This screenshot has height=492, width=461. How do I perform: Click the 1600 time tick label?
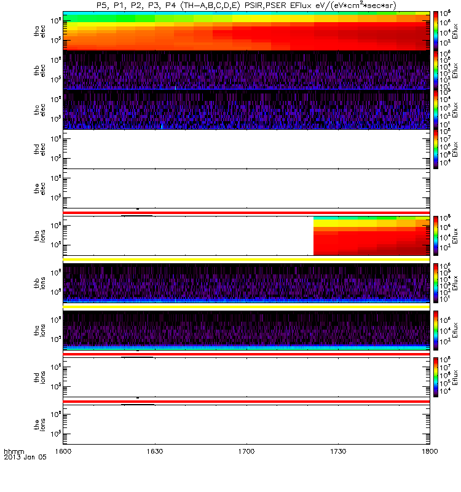(63, 451)
